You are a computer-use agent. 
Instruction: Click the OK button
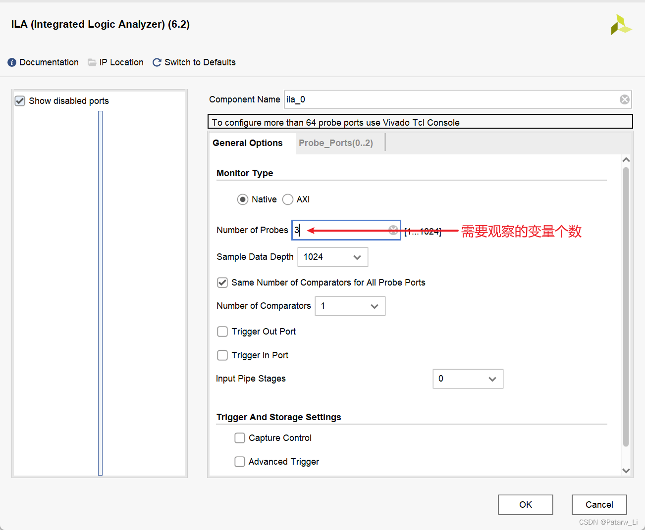[x=526, y=505]
